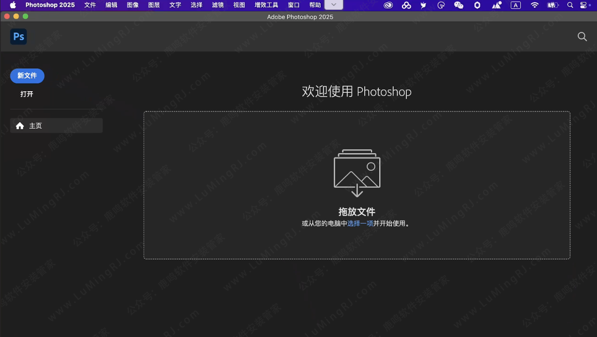Open the 视图 menu
The height and width of the screenshot is (337, 597).
239,5
